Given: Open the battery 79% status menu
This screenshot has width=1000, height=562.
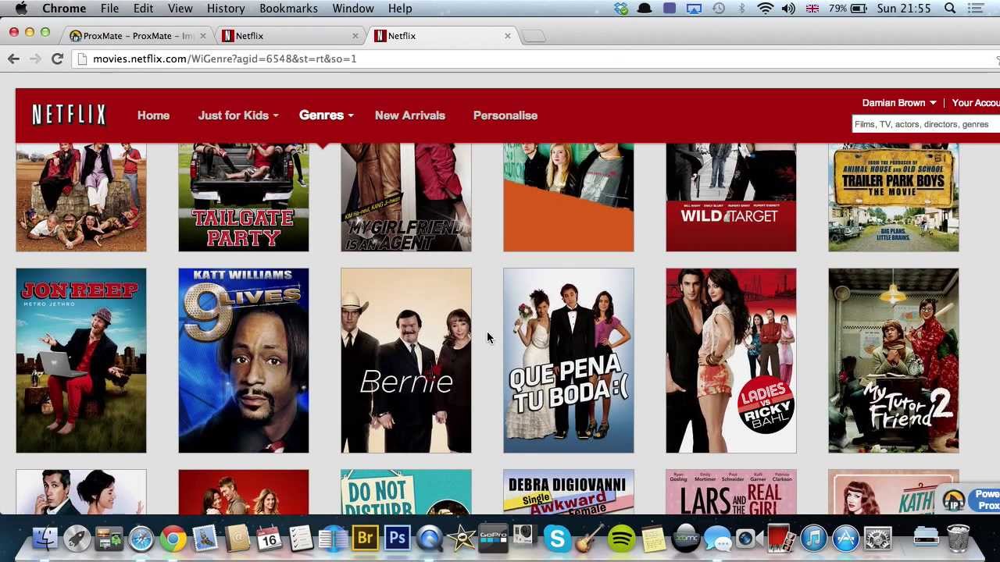Looking at the screenshot, I should tap(848, 9).
